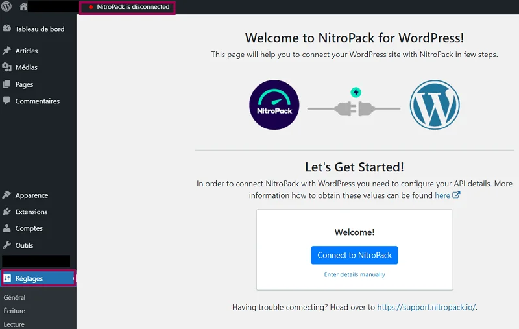Open Écriture settings submenu
Viewport: 519px width, 329px height.
[14, 311]
